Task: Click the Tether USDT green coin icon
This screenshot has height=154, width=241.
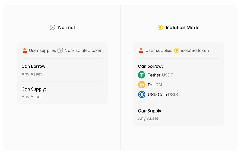Action: coord(142,75)
